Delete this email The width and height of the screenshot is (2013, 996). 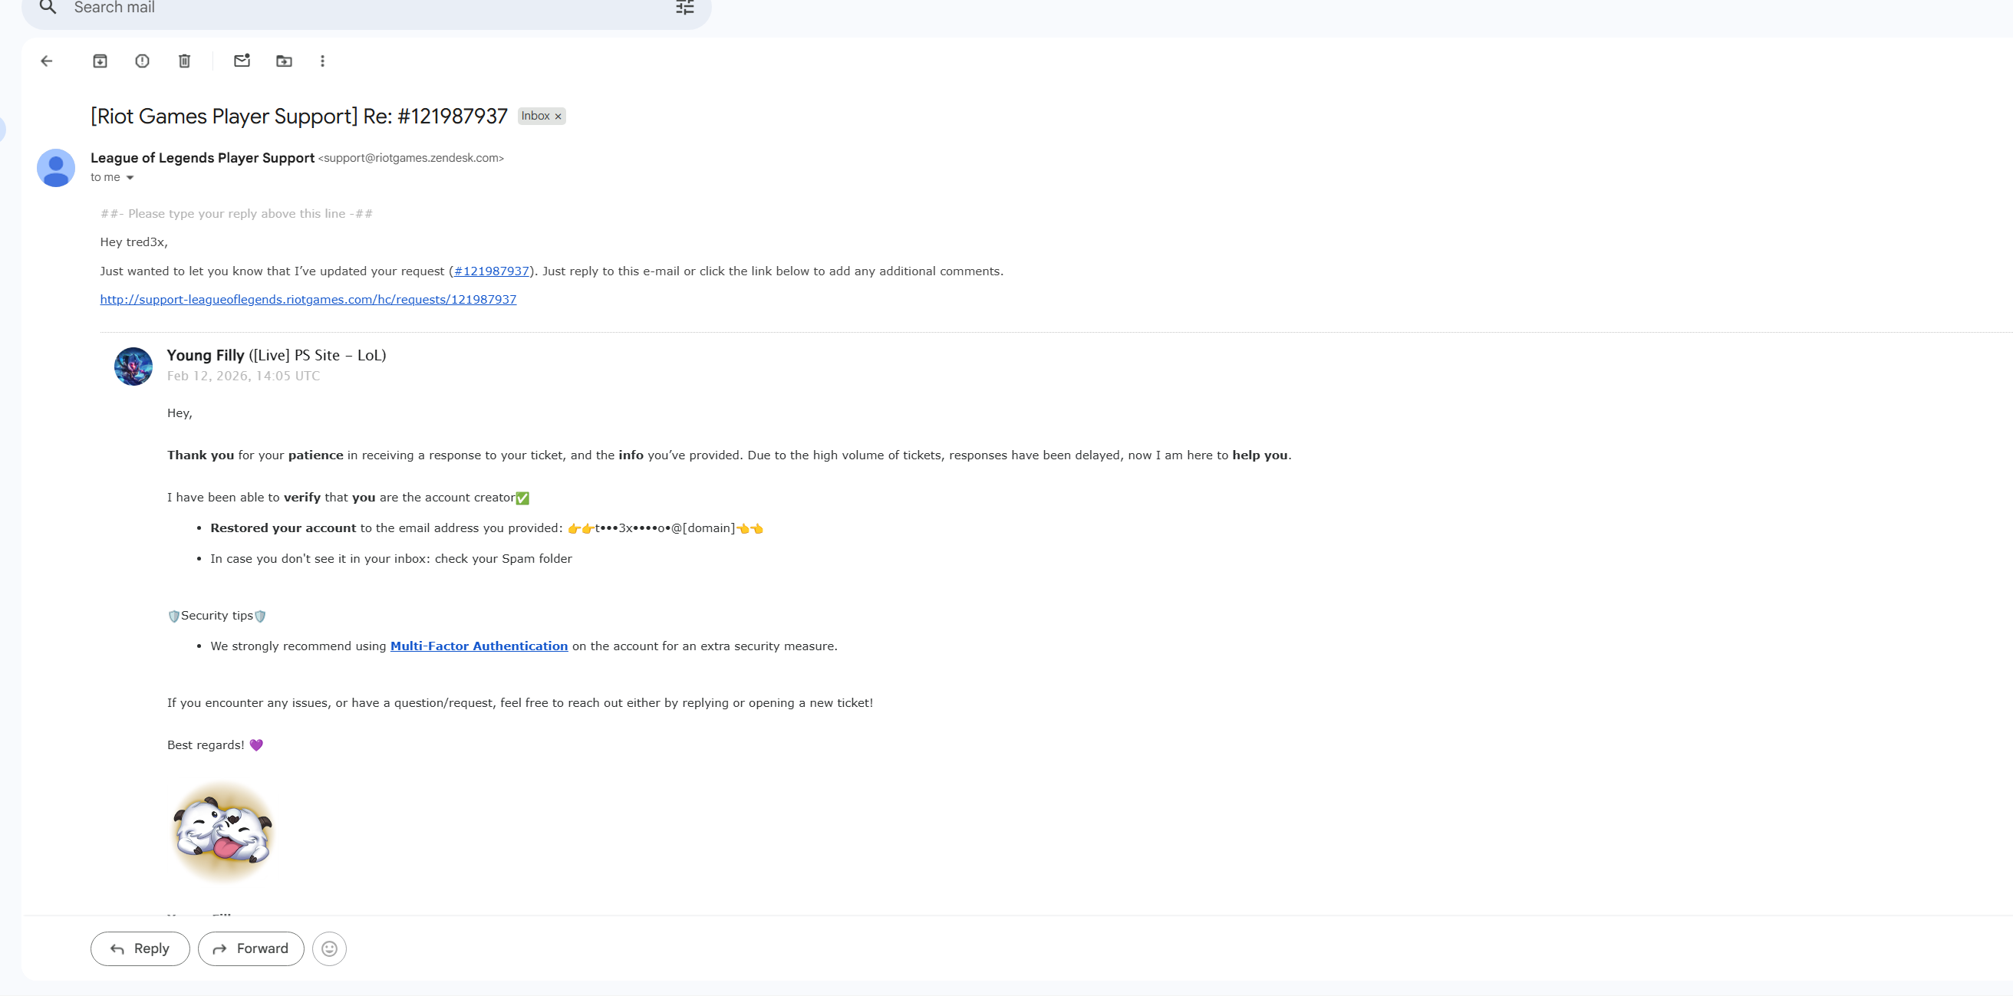(x=184, y=61)
